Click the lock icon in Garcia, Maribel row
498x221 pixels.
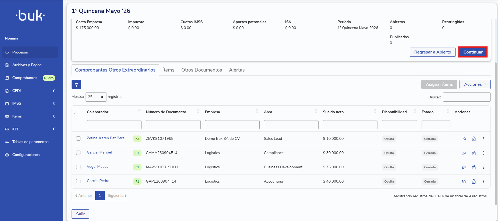point(474,153)
